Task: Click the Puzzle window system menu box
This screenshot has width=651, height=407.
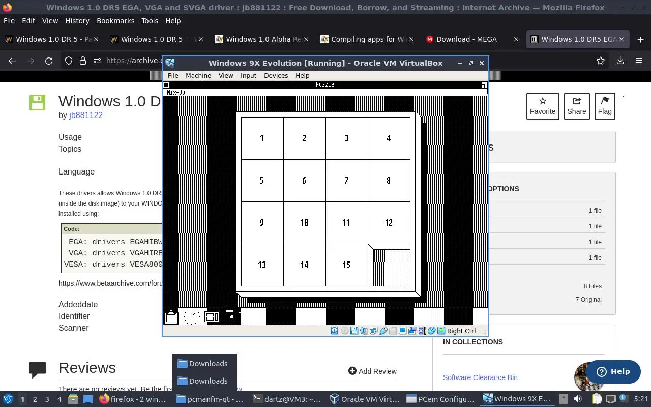Action: tap(166, 85)
